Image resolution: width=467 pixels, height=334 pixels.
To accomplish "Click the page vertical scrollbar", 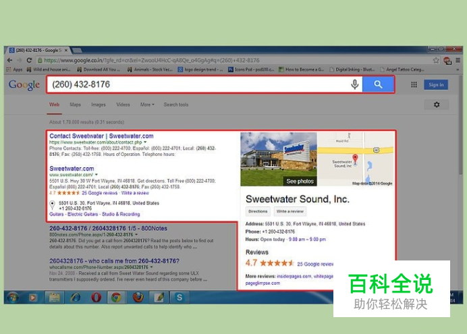I will pyautogui.click(x=461, y=125).
